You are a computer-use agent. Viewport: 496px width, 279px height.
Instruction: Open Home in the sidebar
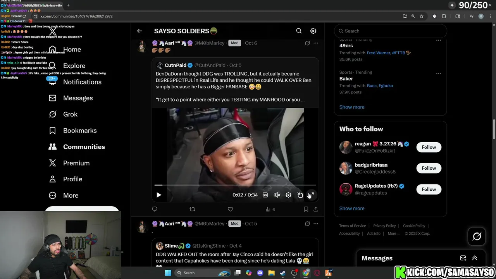pos(65,50)
